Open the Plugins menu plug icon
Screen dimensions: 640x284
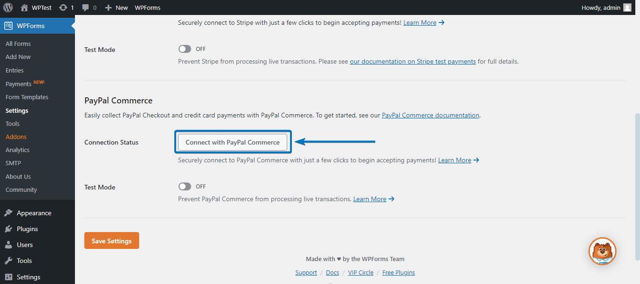(x=8, y=229)
